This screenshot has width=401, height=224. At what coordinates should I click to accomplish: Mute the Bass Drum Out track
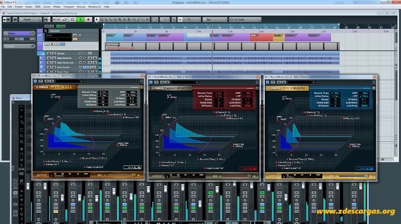click(x=48, y=63)
